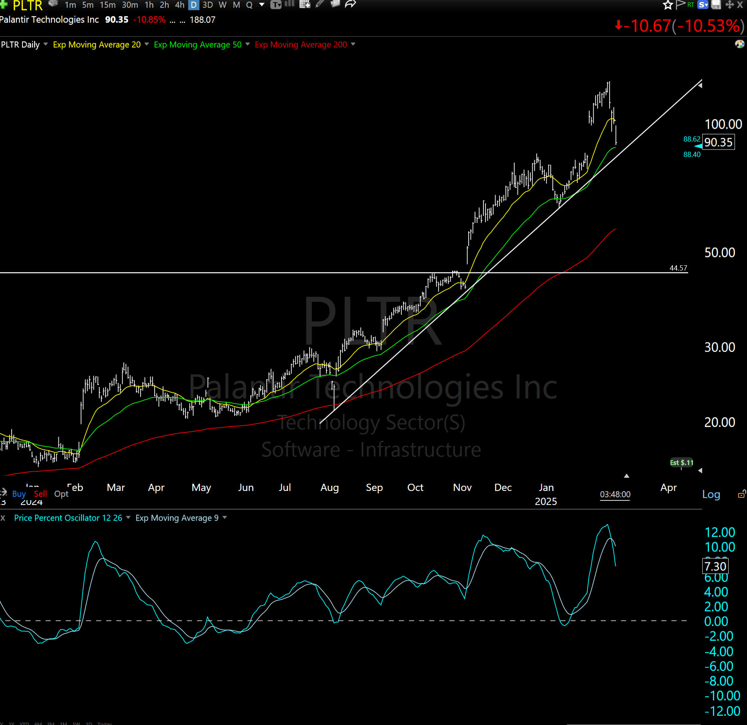Switch to 3D timeframe
The height and width of the screenshot is (725, 747).
click(207, 5)
